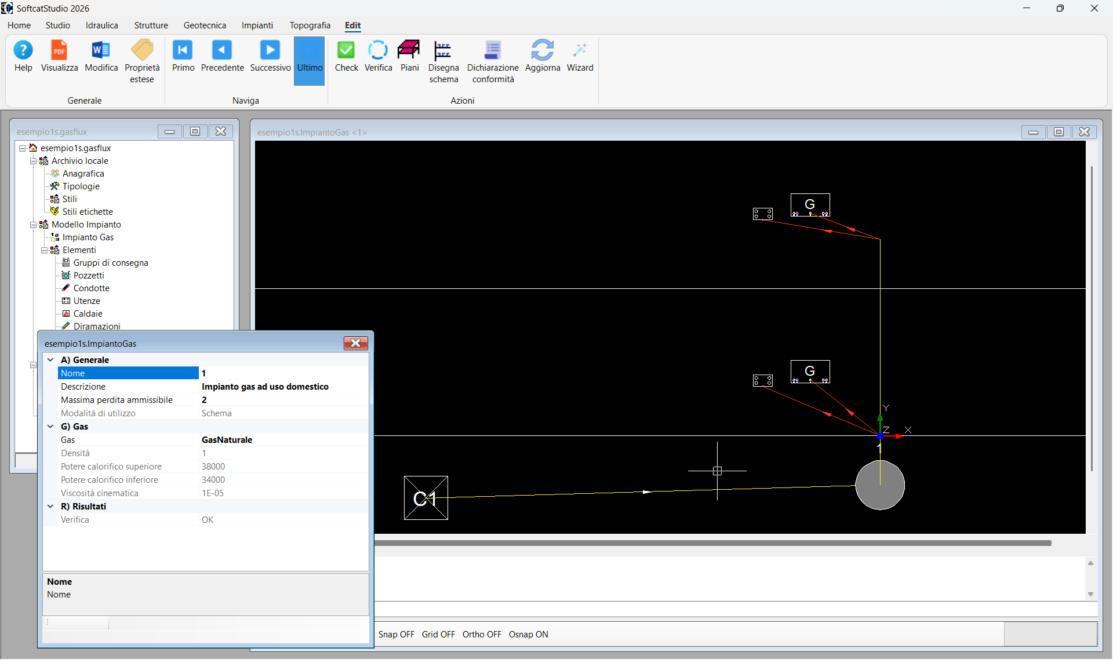Screen dimensions: 1113x660
Task: Edit the Nome value field
Action: [x=283, y=373]
